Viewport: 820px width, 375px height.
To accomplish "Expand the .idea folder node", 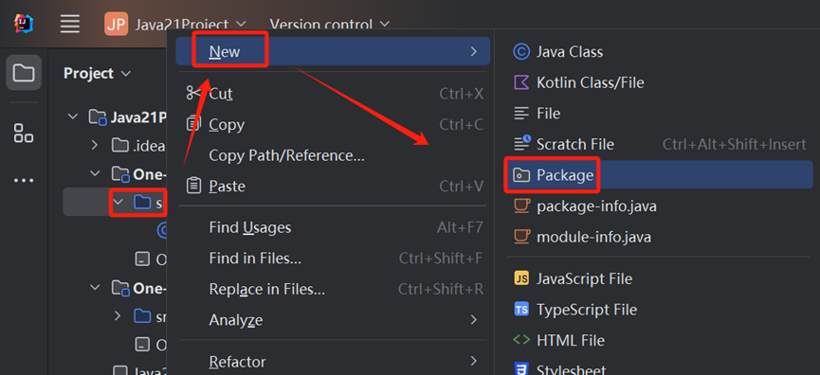I will [x=95, y=145].
